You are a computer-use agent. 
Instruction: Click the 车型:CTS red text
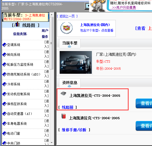click(103, 62)
